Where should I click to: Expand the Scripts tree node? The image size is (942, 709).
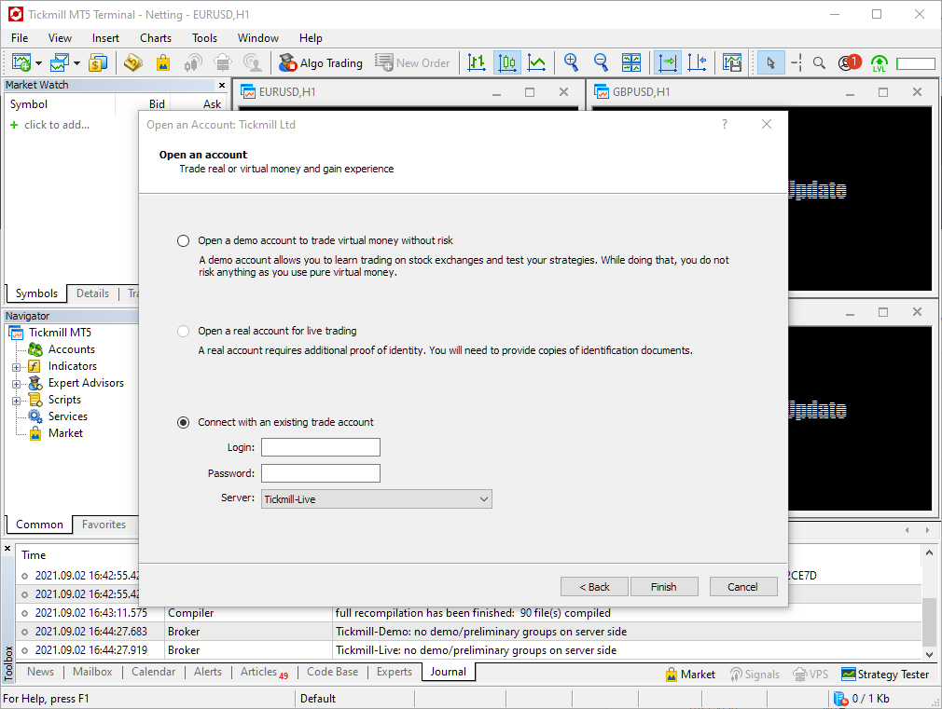click(16, 401)
